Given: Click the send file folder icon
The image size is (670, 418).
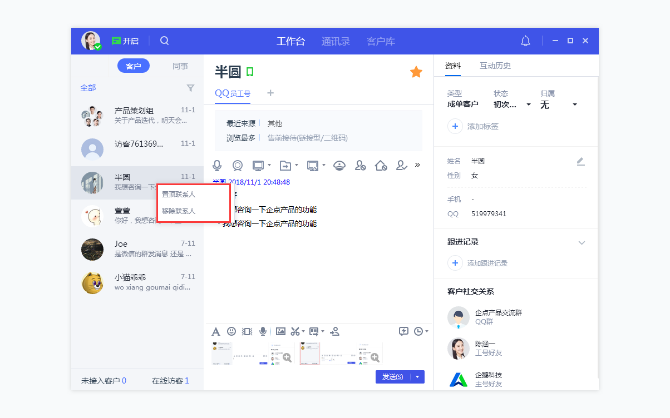Looking at the screenshot, I should tap(285, 165).
